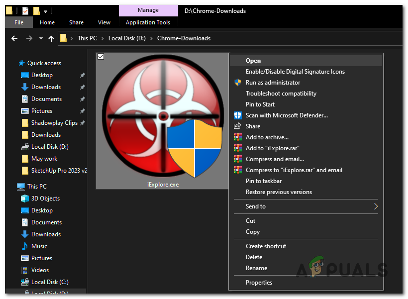
Task: Open the View ribbon tab
Action: tap(104, 22)
